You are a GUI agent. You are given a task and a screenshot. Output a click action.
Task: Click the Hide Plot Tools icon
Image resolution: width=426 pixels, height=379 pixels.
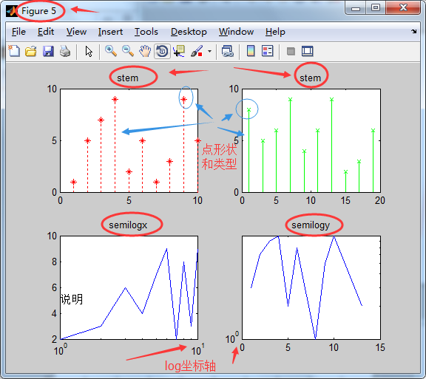click(x=291, y=51)
